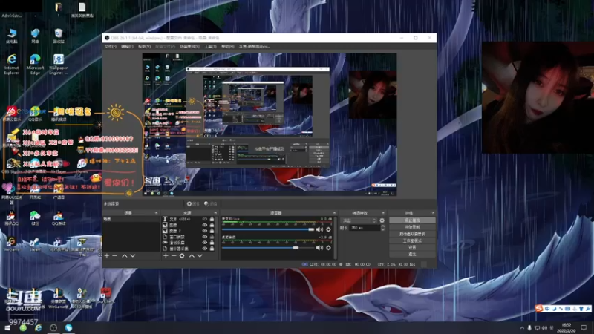Toggle visibility of 图像 2 source
Viewport: 594px width, 334px height.
point(205,231)
